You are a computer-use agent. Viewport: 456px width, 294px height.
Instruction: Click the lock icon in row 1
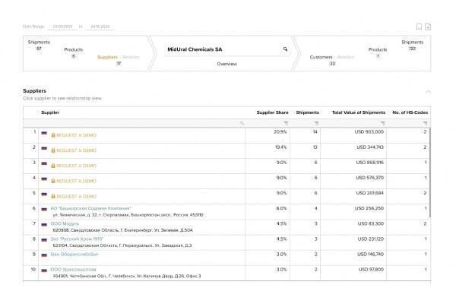click(53, 135)
